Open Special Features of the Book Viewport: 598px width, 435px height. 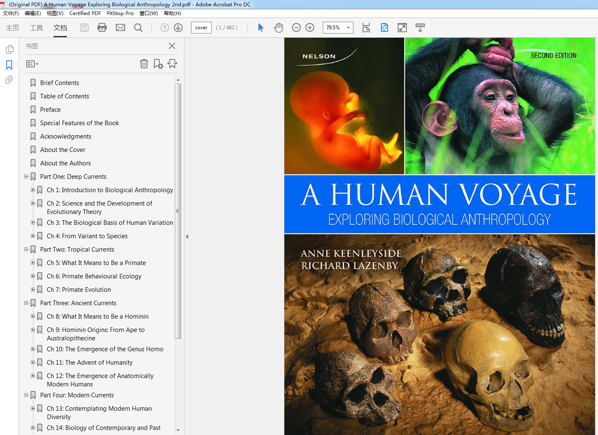coord(79,123)
